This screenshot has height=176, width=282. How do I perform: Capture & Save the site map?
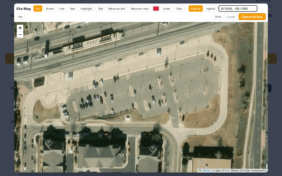pyautogui.click(x=252, y=17)
